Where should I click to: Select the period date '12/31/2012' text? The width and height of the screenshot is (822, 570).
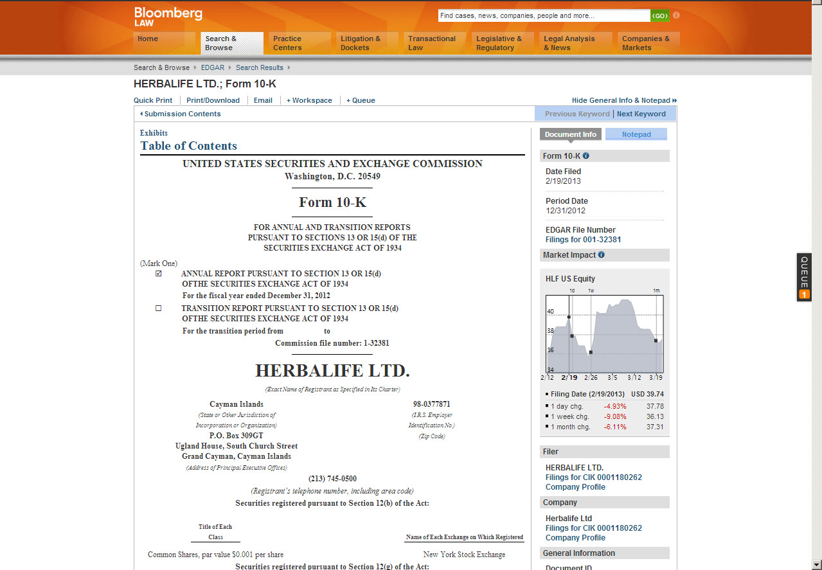tap(566, 211)
